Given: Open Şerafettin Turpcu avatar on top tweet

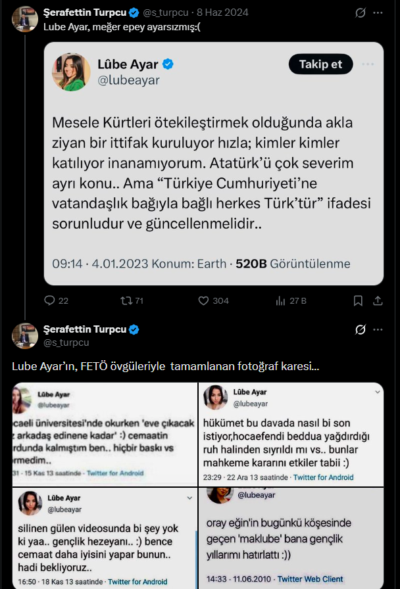Looking at the screenshot, I should point(25,19).
